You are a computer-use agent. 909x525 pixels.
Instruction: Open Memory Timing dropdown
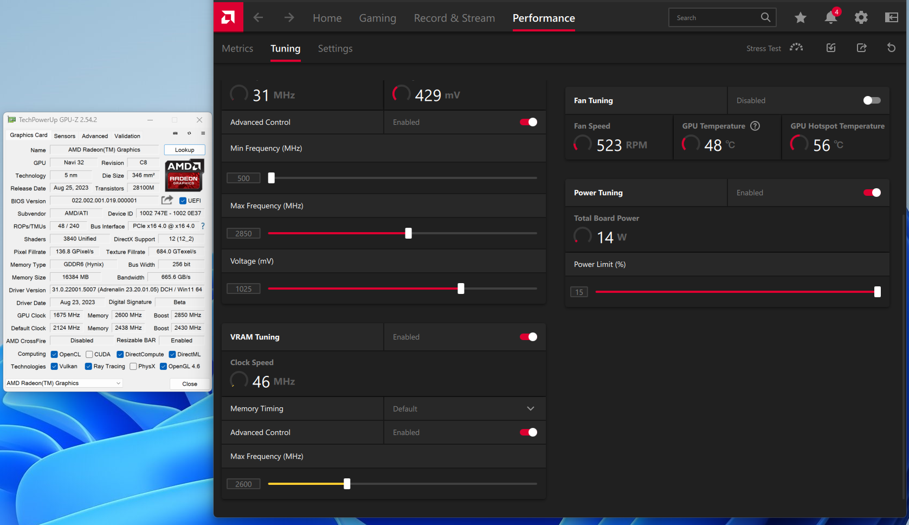click(x=465, y=408)
